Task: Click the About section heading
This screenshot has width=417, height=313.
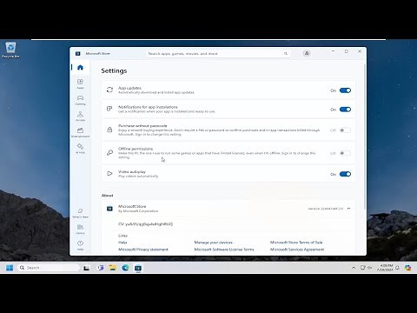Action: 107,196
